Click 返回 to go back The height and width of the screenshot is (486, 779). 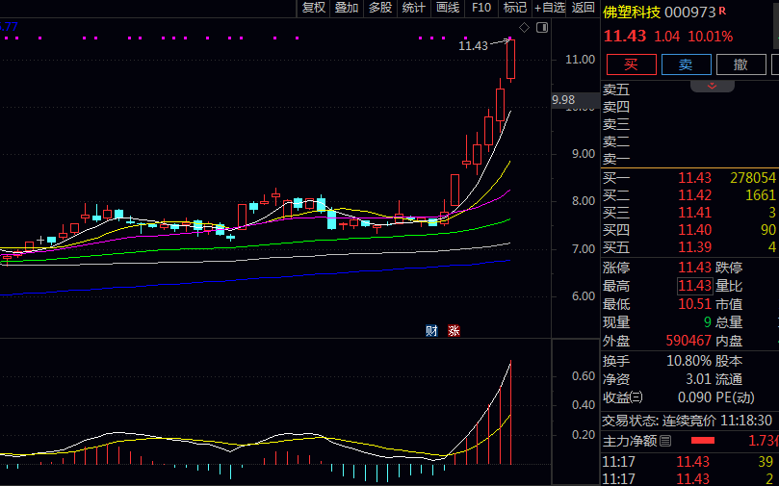tap(584, 8)
